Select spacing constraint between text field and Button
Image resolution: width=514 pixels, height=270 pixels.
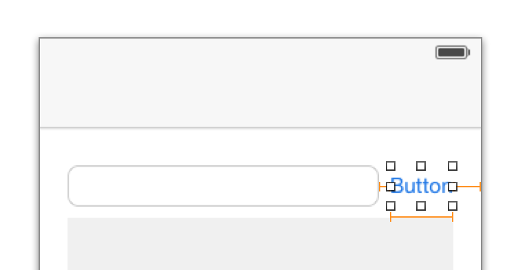(x=382, y=187)
